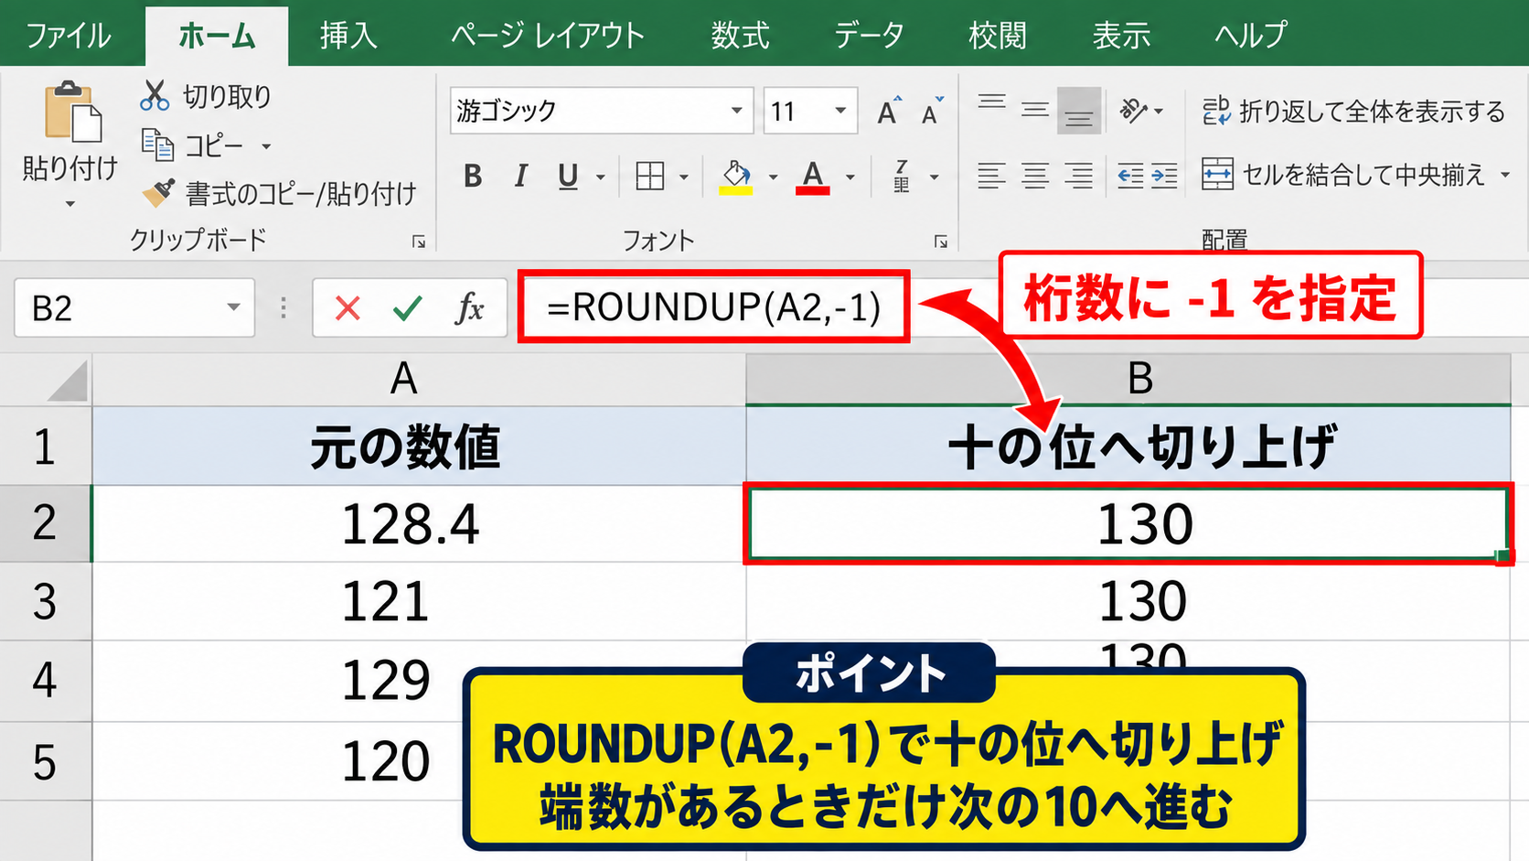
Task: Click the Cut scissors icon
Action: (155, 95)
